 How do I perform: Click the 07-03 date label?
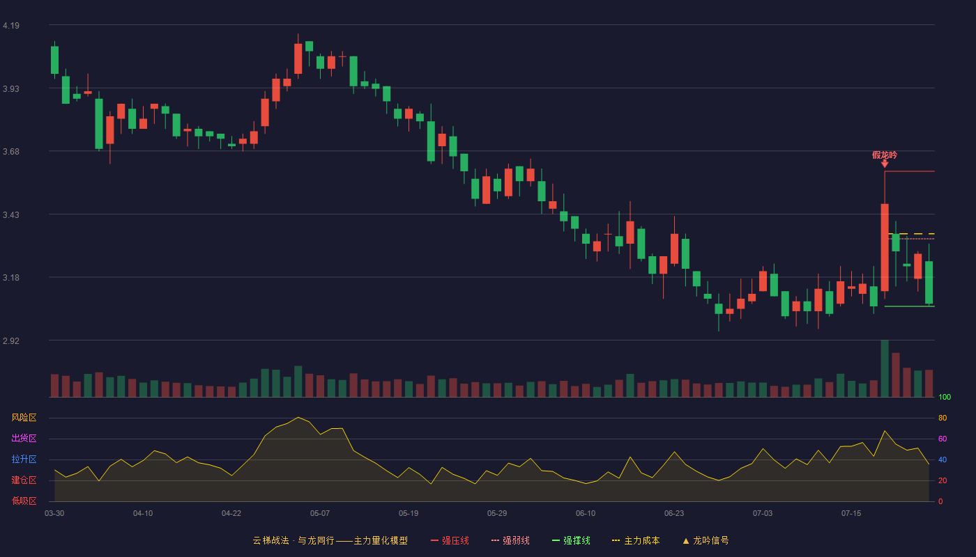[x=763, y=513]
